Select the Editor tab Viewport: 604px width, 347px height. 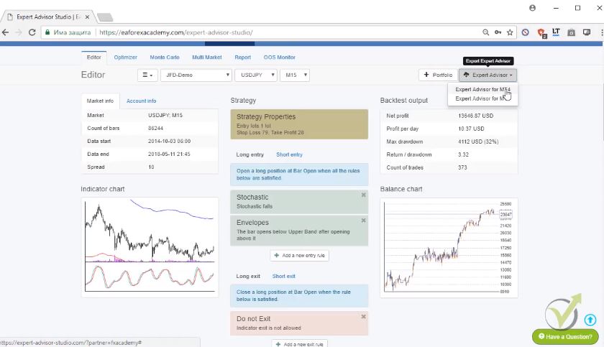[94, 57]
